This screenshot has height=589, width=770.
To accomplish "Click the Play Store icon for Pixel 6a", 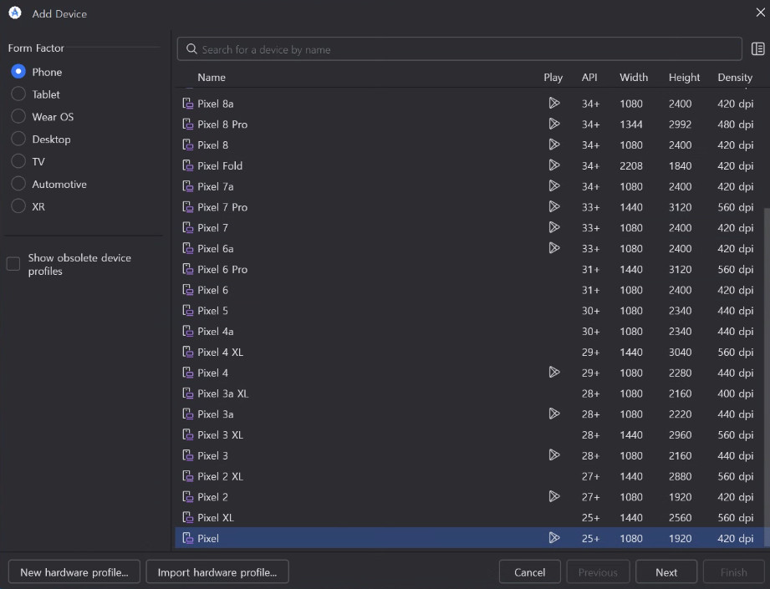I will coord(554,248).
